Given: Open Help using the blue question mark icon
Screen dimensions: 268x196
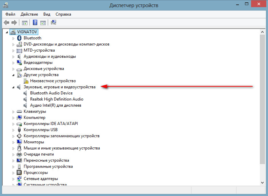Looking at the screenshot, I should [x=35, y=23].
